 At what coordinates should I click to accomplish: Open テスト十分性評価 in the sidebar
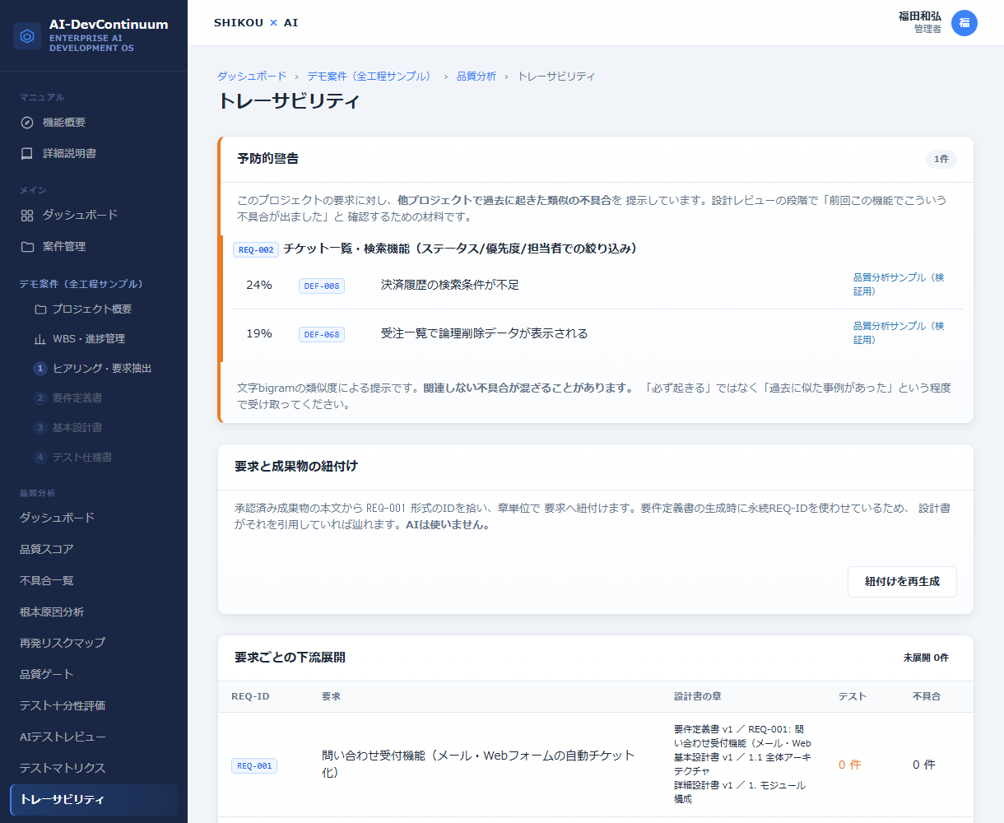pos(94,705)
